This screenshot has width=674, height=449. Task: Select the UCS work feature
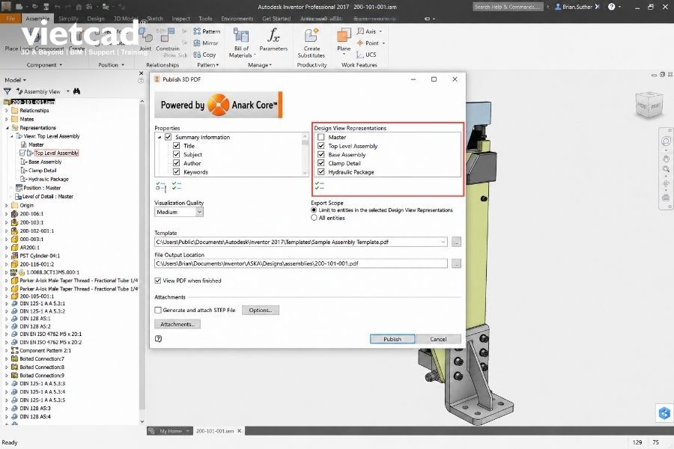pos(366,55)
